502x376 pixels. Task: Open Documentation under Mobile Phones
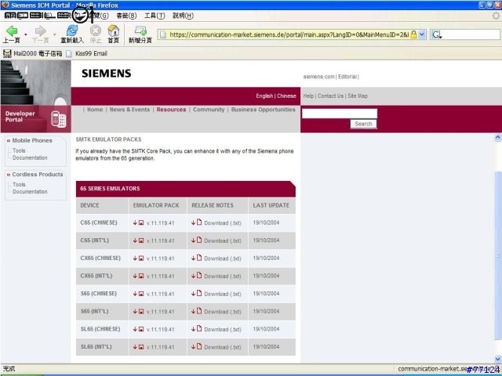30,158
